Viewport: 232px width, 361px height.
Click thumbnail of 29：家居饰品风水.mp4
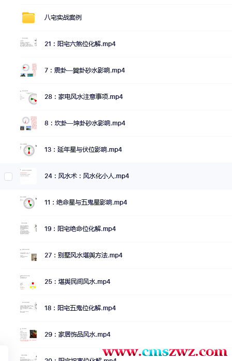point(28,335)
